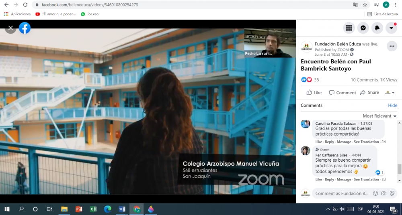This screenshot has height=215, width=402.
Task: Open the Windows notification center
Action: (x=393, y=209)
